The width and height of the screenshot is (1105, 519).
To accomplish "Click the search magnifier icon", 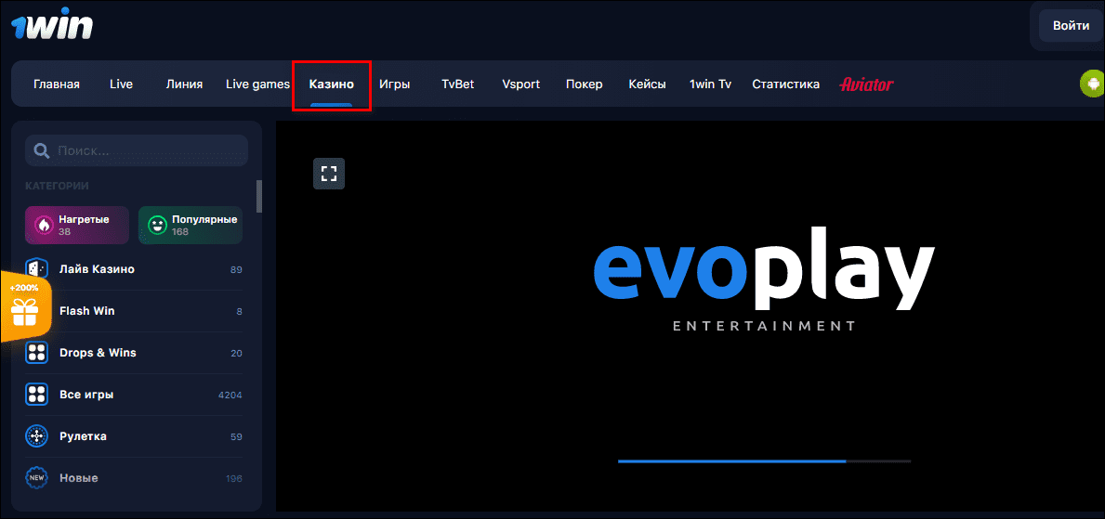I will (x=42, y=150).
